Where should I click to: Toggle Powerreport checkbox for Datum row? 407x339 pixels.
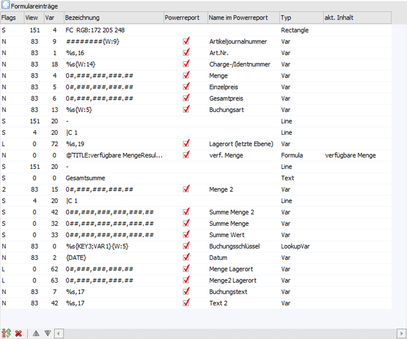point(186,257)
